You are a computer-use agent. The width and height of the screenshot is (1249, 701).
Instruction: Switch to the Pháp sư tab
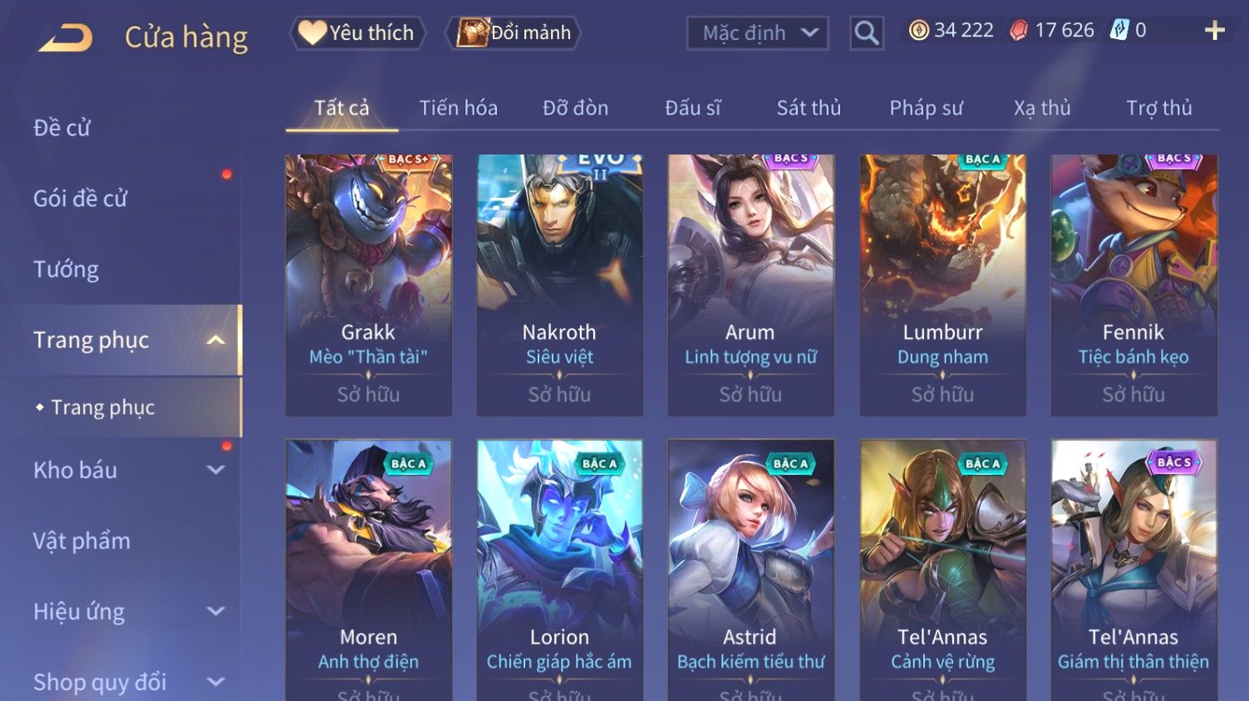tap(926, 108)
